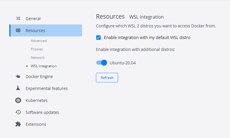Open the Software updates text entry

click(x=42, y=112)
